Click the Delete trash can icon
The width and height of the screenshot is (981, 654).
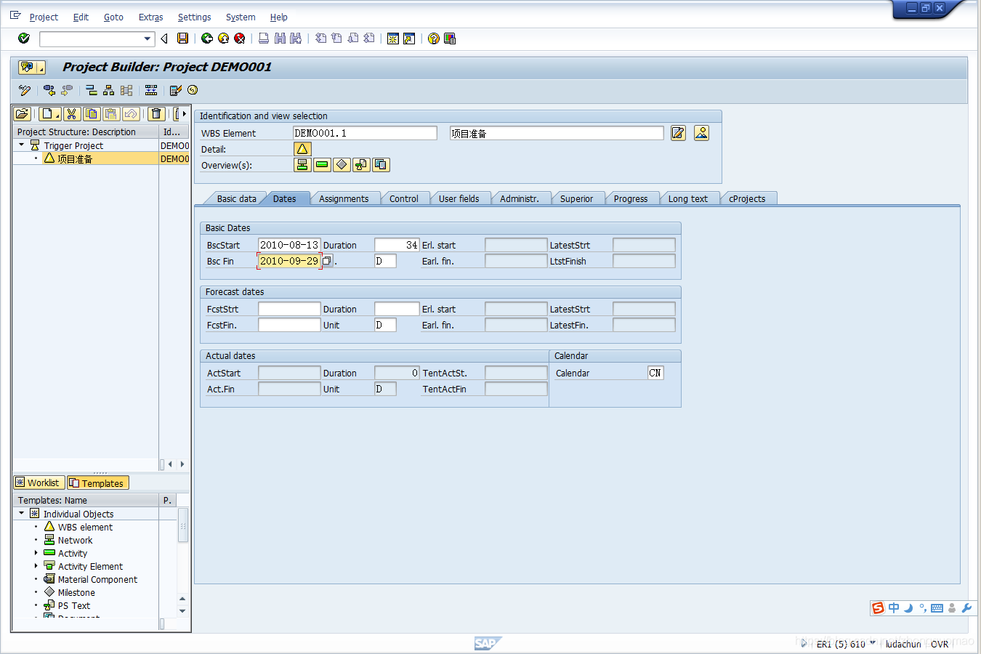click(x=156, y=113)
